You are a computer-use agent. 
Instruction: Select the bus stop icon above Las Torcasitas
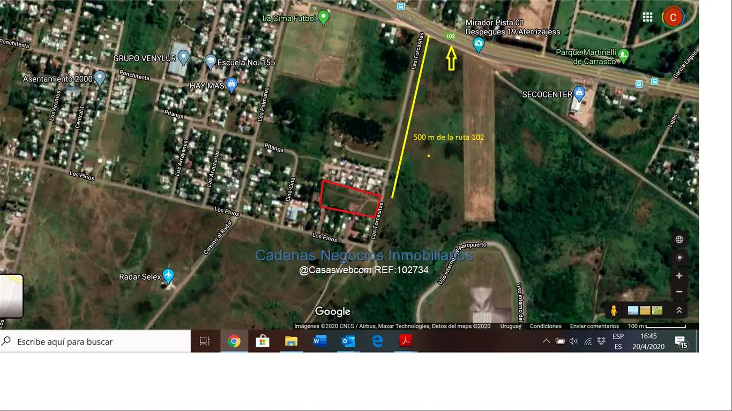click(401, 6)
